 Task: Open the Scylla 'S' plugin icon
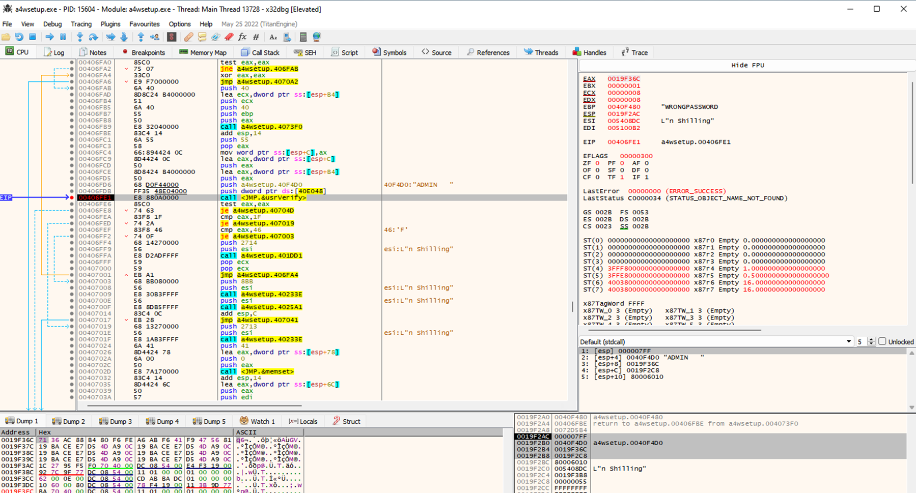172,37
